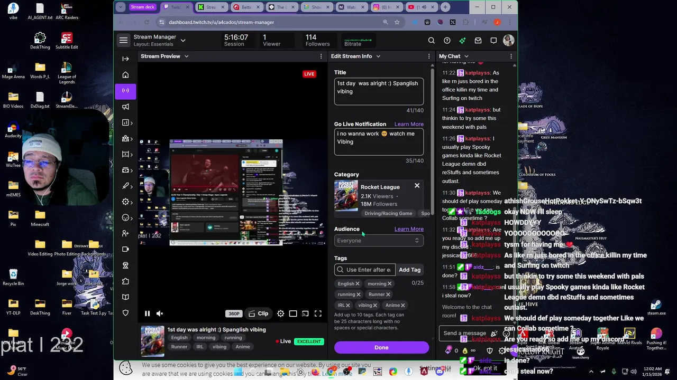Click the search magnifier in dashboard header
Image resolution: width=677 pixels, height=380 pixels.
(x=432, y=41)
